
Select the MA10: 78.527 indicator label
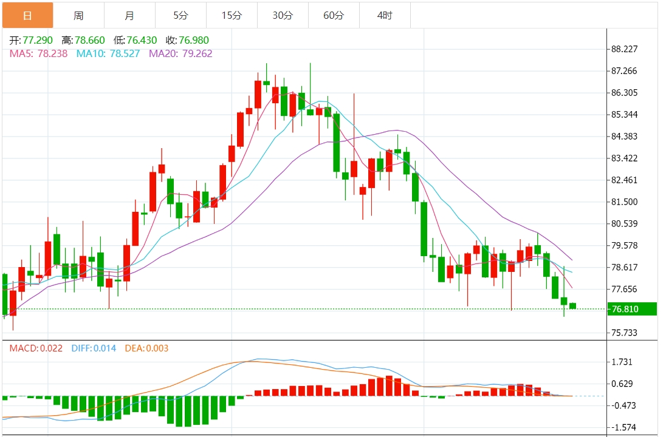pyautogui.click(x=108, y=53)
